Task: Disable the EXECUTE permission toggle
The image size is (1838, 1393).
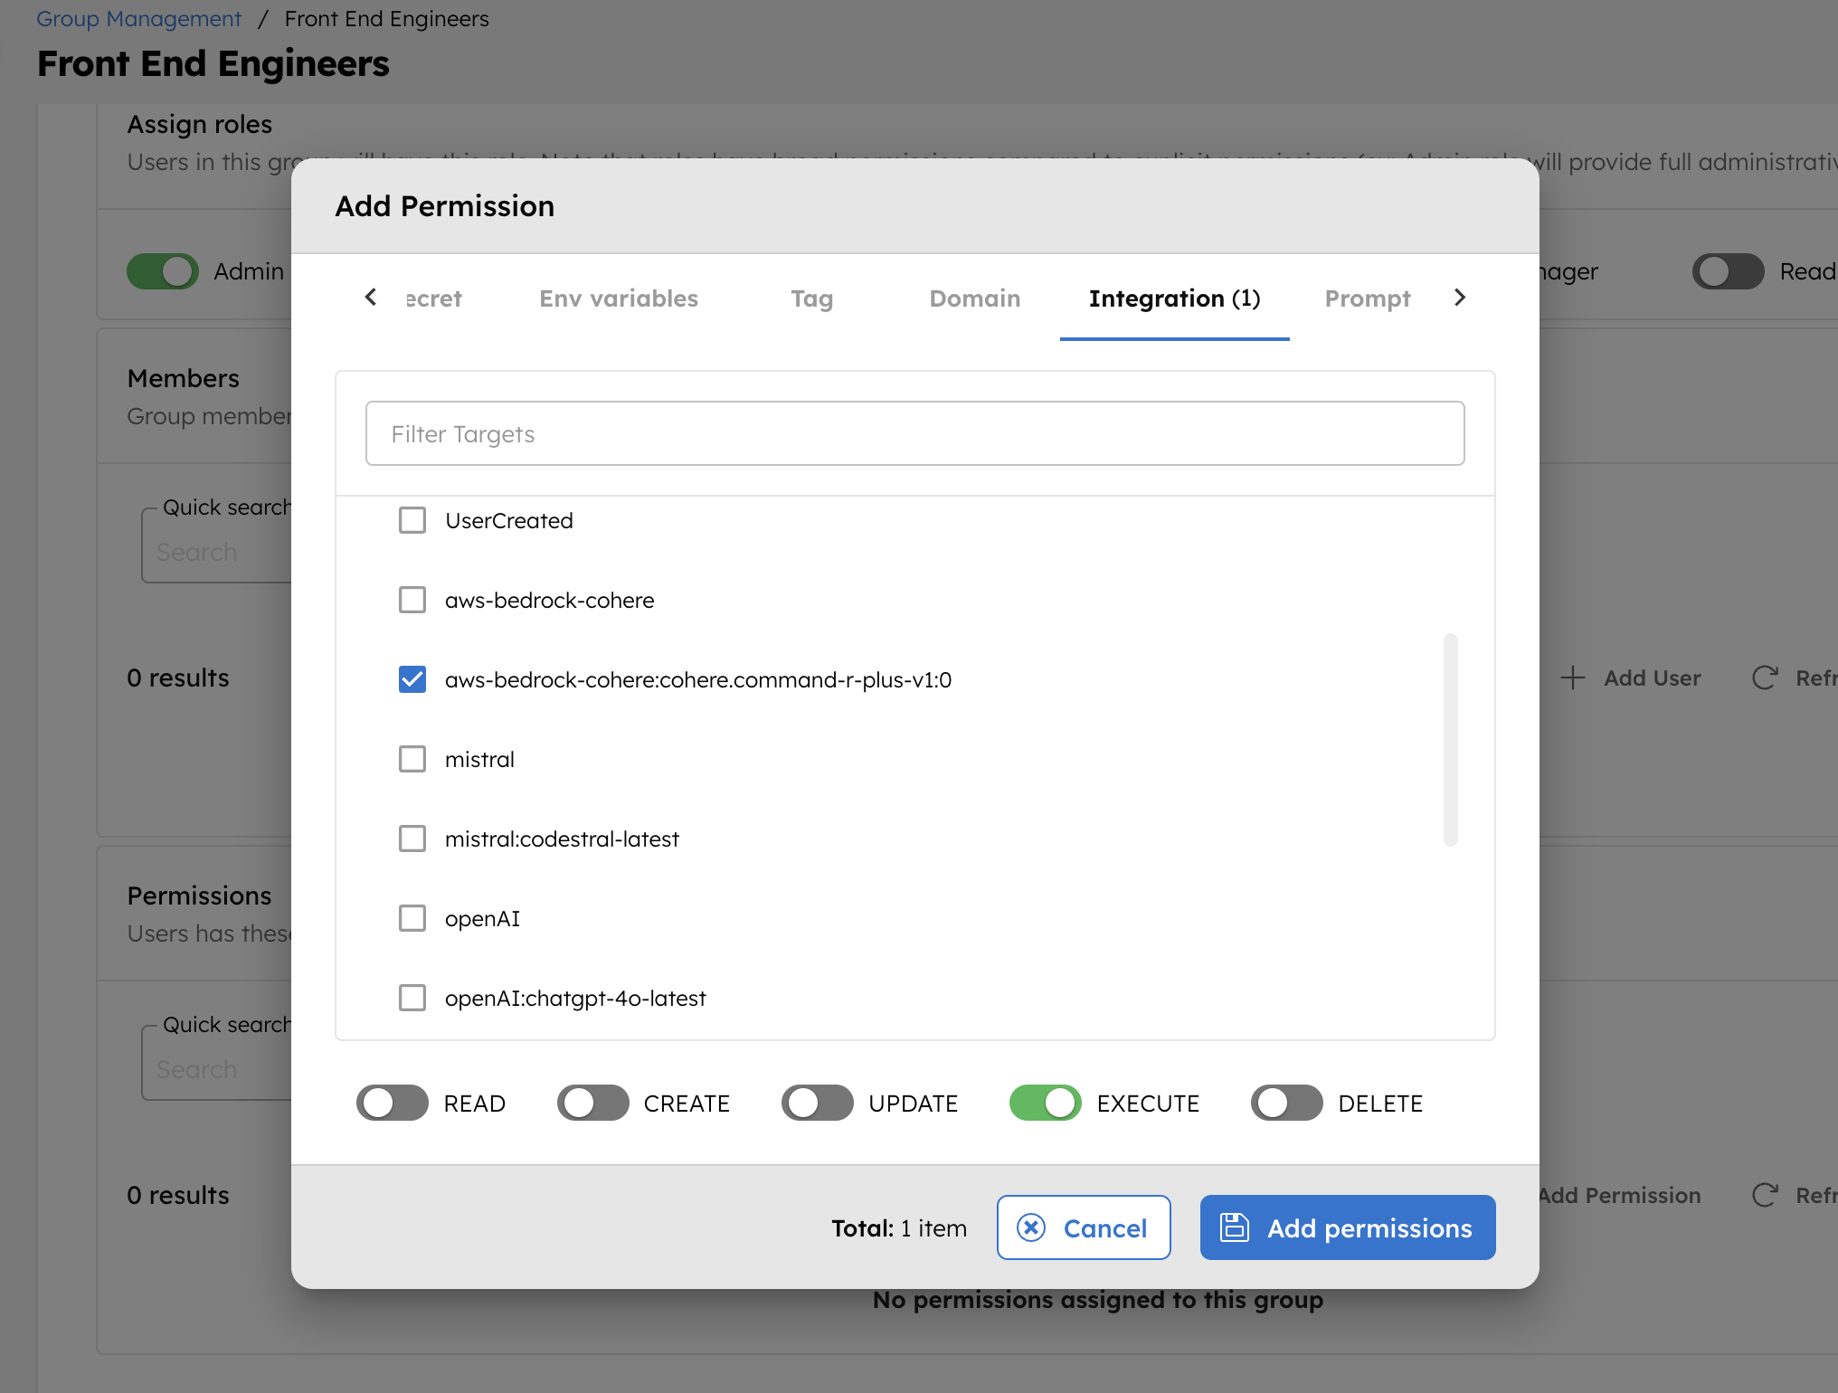Action: [x=1046, y=1103]
